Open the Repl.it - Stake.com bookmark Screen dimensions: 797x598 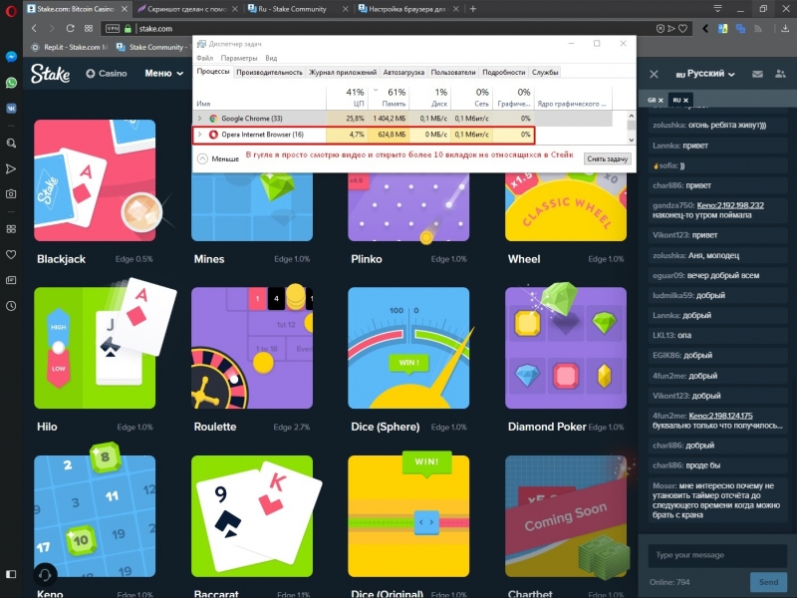[70, 47]
